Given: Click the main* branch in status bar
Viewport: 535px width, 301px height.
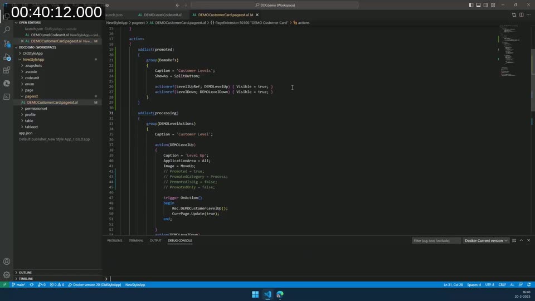Looking at the screenshot, I should click(19, 285).
